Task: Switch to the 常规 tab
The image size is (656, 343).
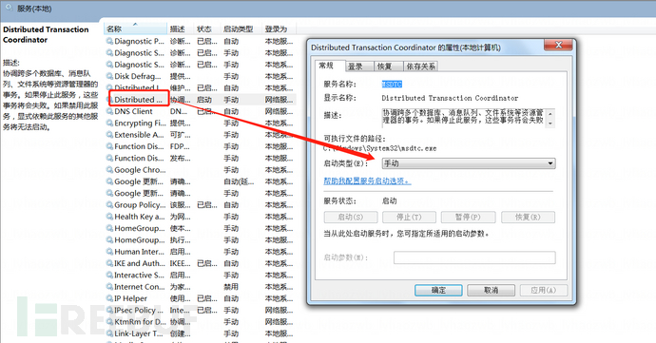Action: [330, 67]
